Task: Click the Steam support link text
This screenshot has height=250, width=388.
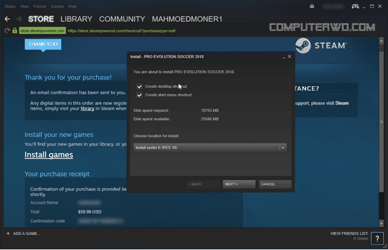Action: 342,103
